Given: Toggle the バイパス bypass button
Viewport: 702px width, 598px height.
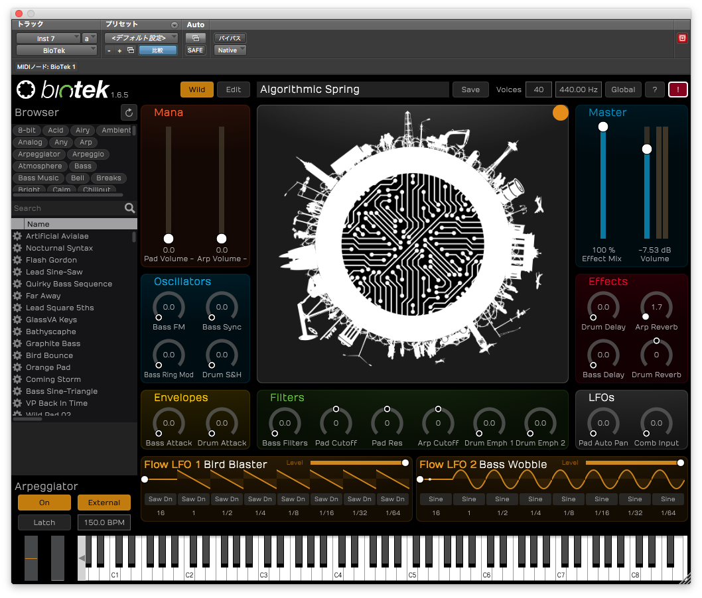Looking at the screenshot, I should pyautogui.click(x=230, y=38).
